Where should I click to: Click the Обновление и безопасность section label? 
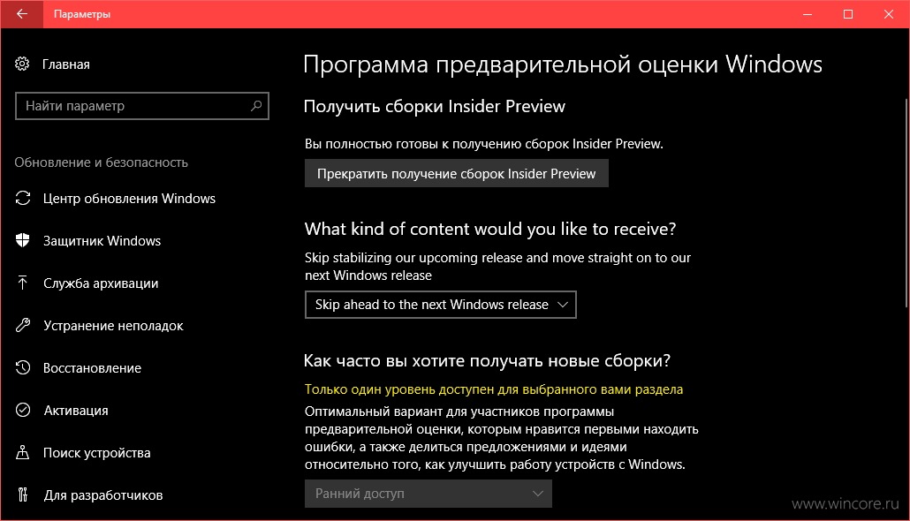click(101, 162)
